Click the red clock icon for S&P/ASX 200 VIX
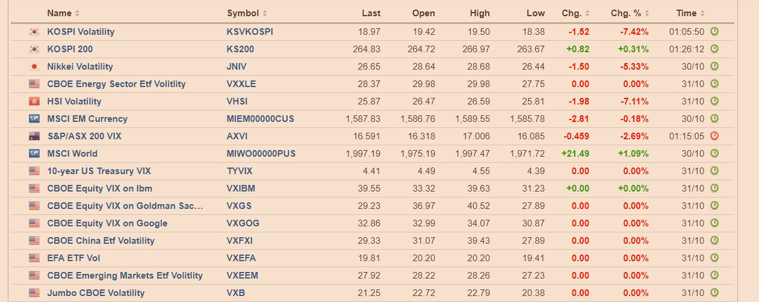 [714, 136]
